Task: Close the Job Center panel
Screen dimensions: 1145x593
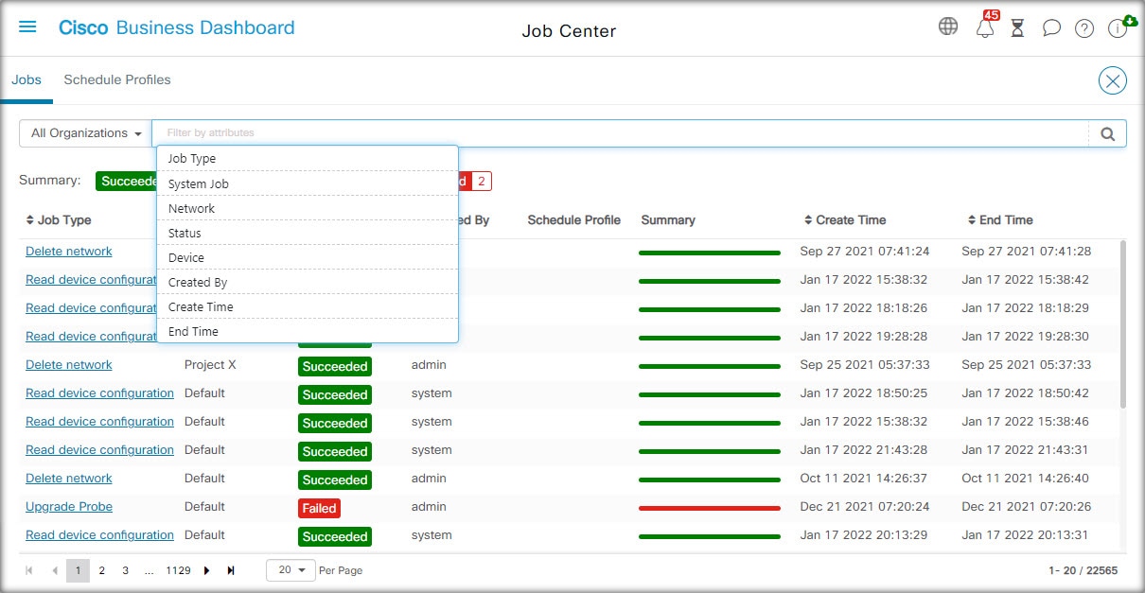Action: [1113, 81]
